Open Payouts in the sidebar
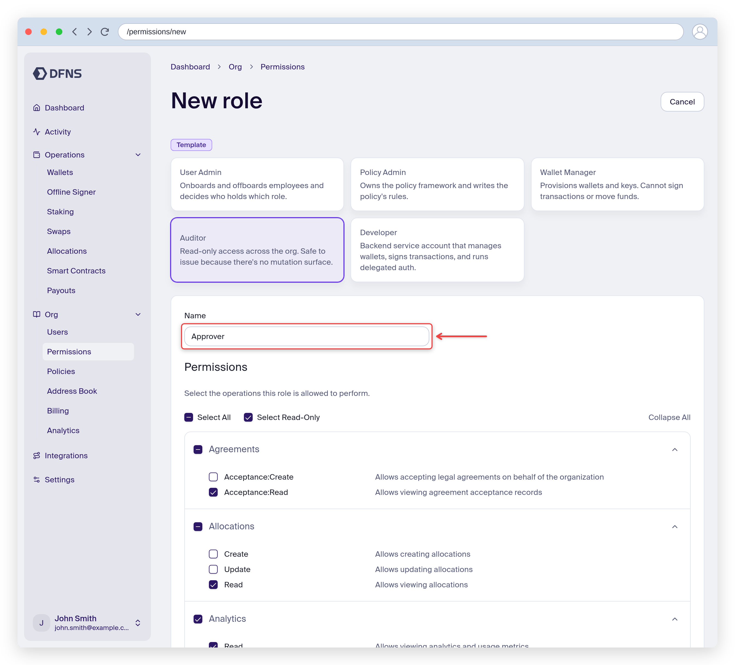The width and height of the screenshot is (735, 665). [x=61, y=290]
